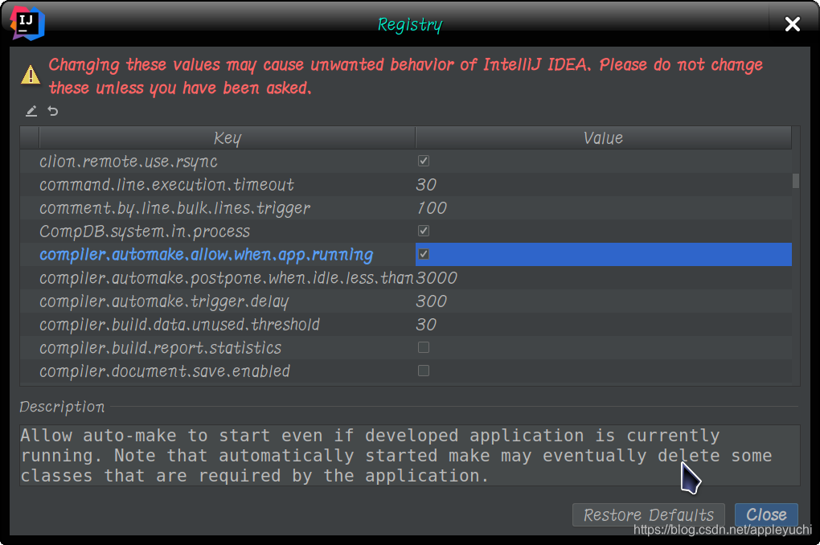Click the revert value icon
Image resolution: width=820 pixels, height=545 pixels.
[51, 110]
